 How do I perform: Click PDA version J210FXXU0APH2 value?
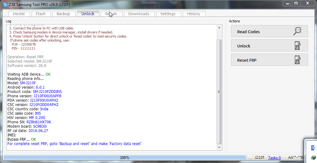tap(44, 100)
